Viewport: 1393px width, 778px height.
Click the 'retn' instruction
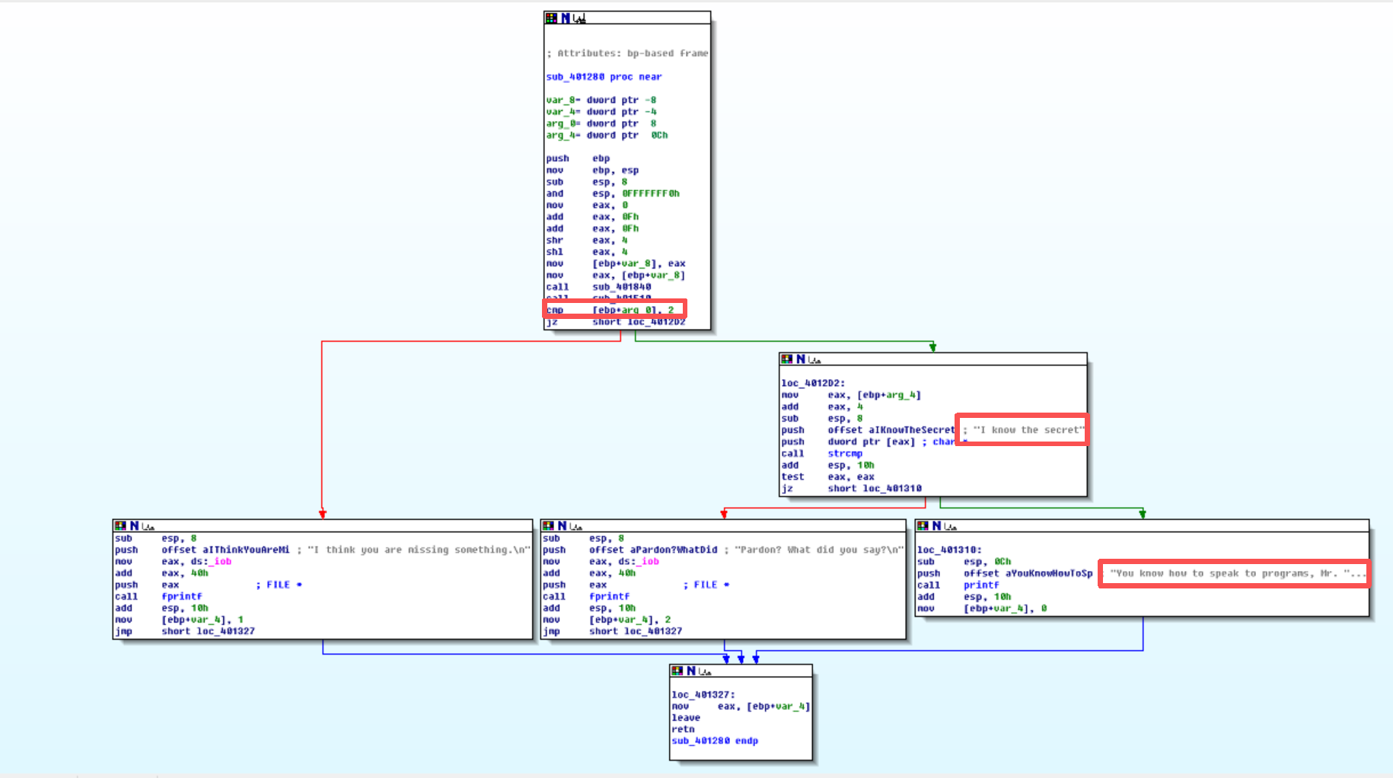click(x=683, y=729)
